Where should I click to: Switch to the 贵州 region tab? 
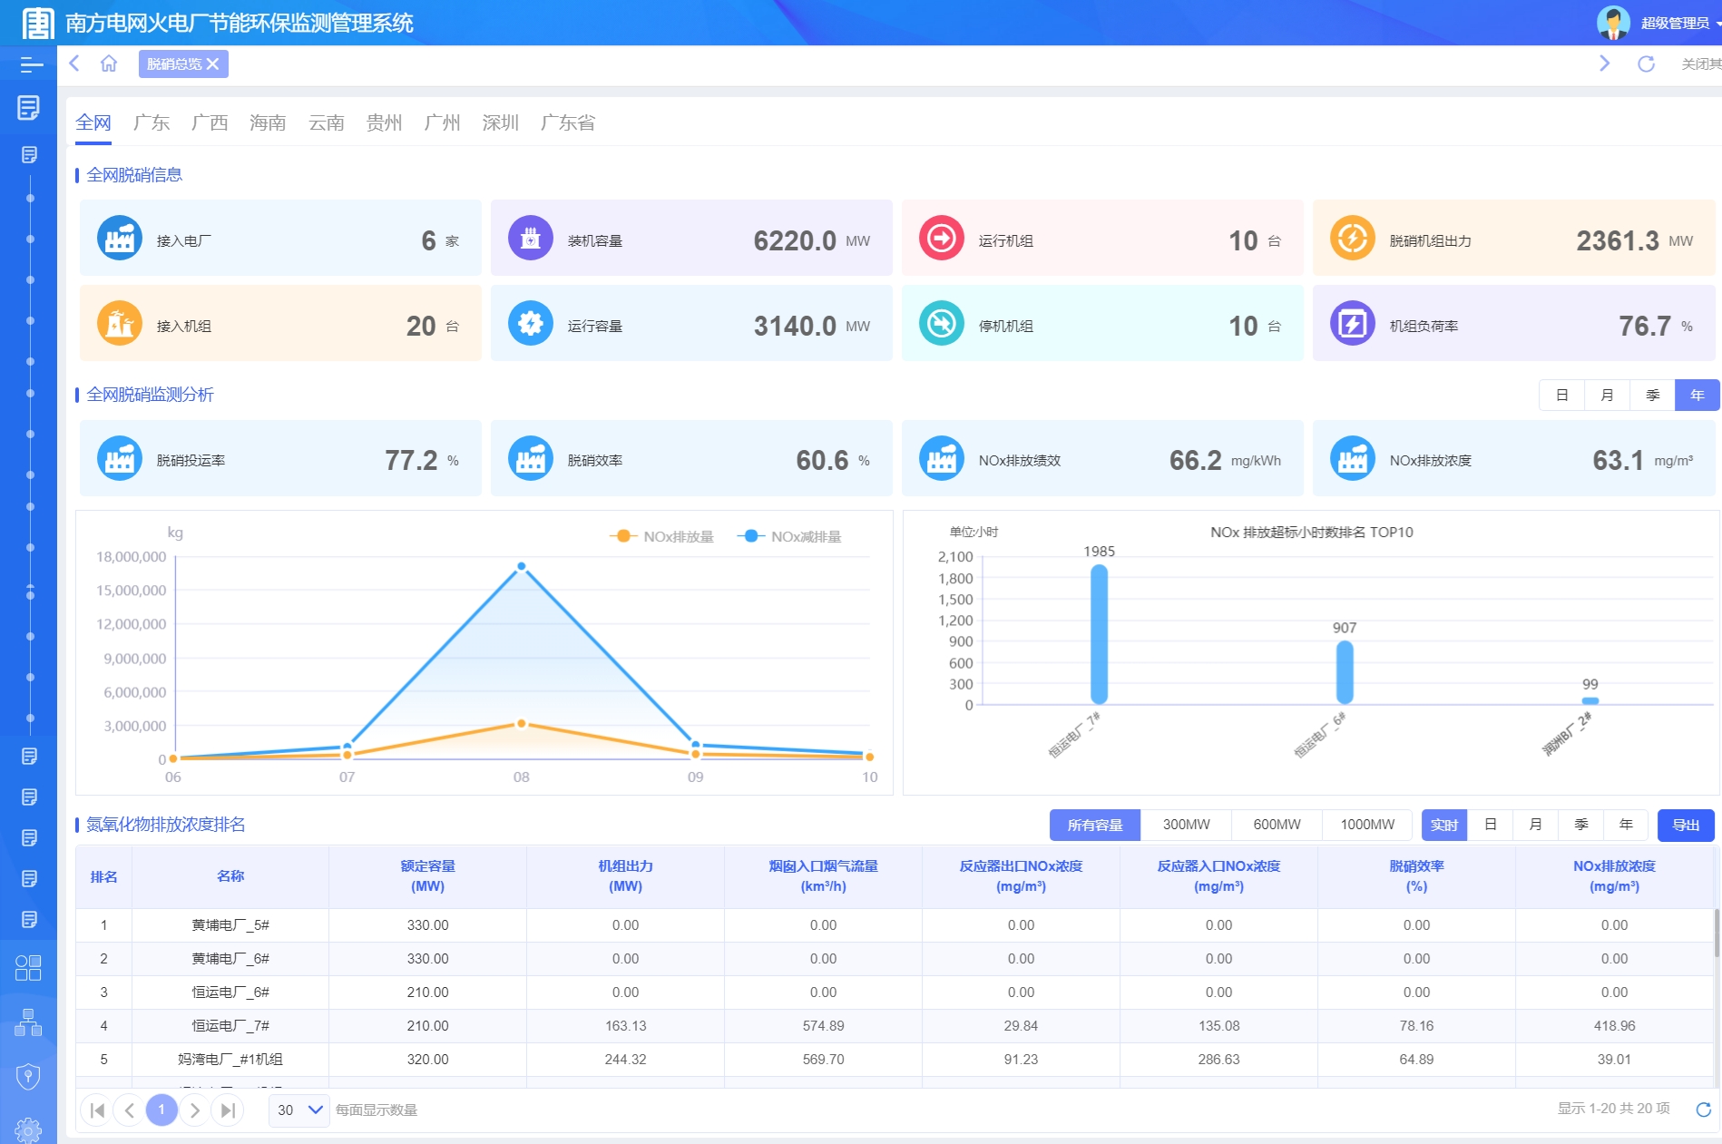coord(385,122)
